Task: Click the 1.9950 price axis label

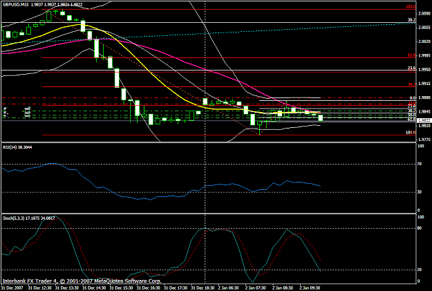Action: (x=424, y=70)
